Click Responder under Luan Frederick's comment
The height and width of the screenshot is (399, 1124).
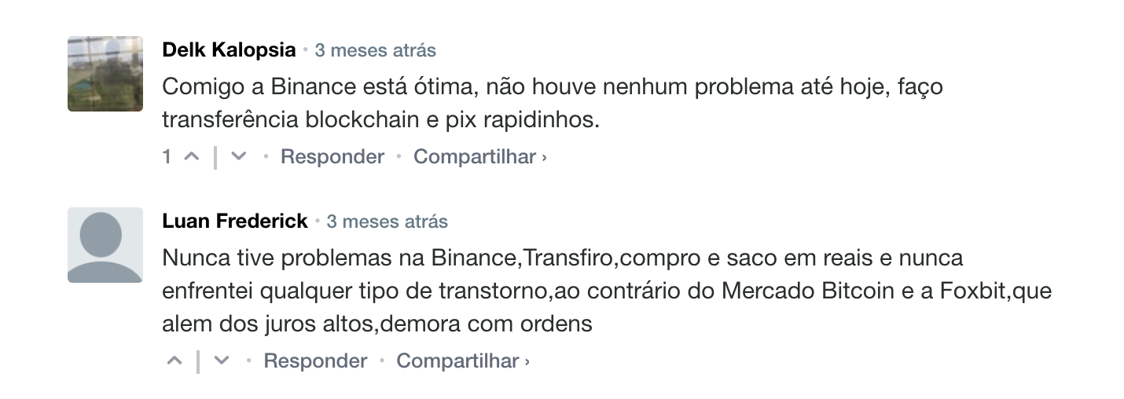pos(315,361)
